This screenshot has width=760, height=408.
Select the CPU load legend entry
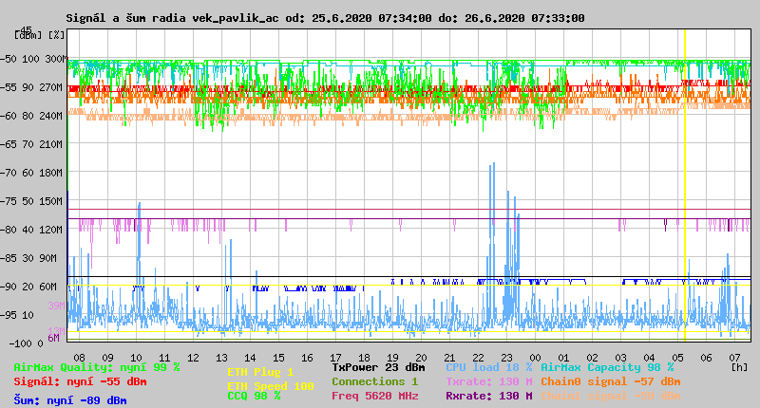488,367
